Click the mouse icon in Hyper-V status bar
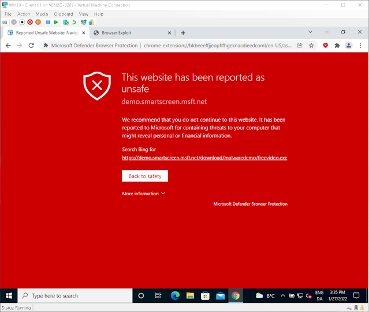This screenshot has height=312, width=369. pyautogui.click(x=356, y=307)
